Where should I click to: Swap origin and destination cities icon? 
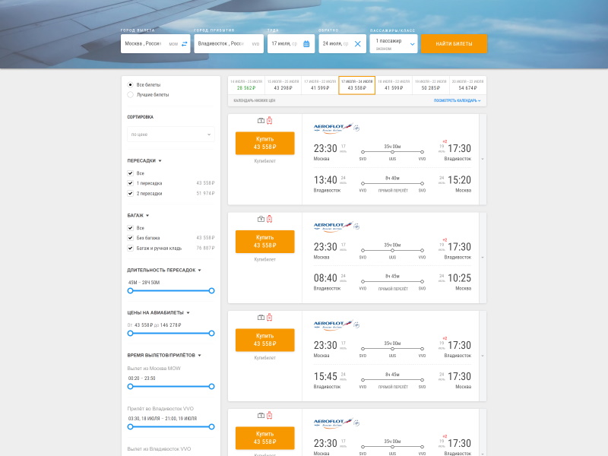185,44
